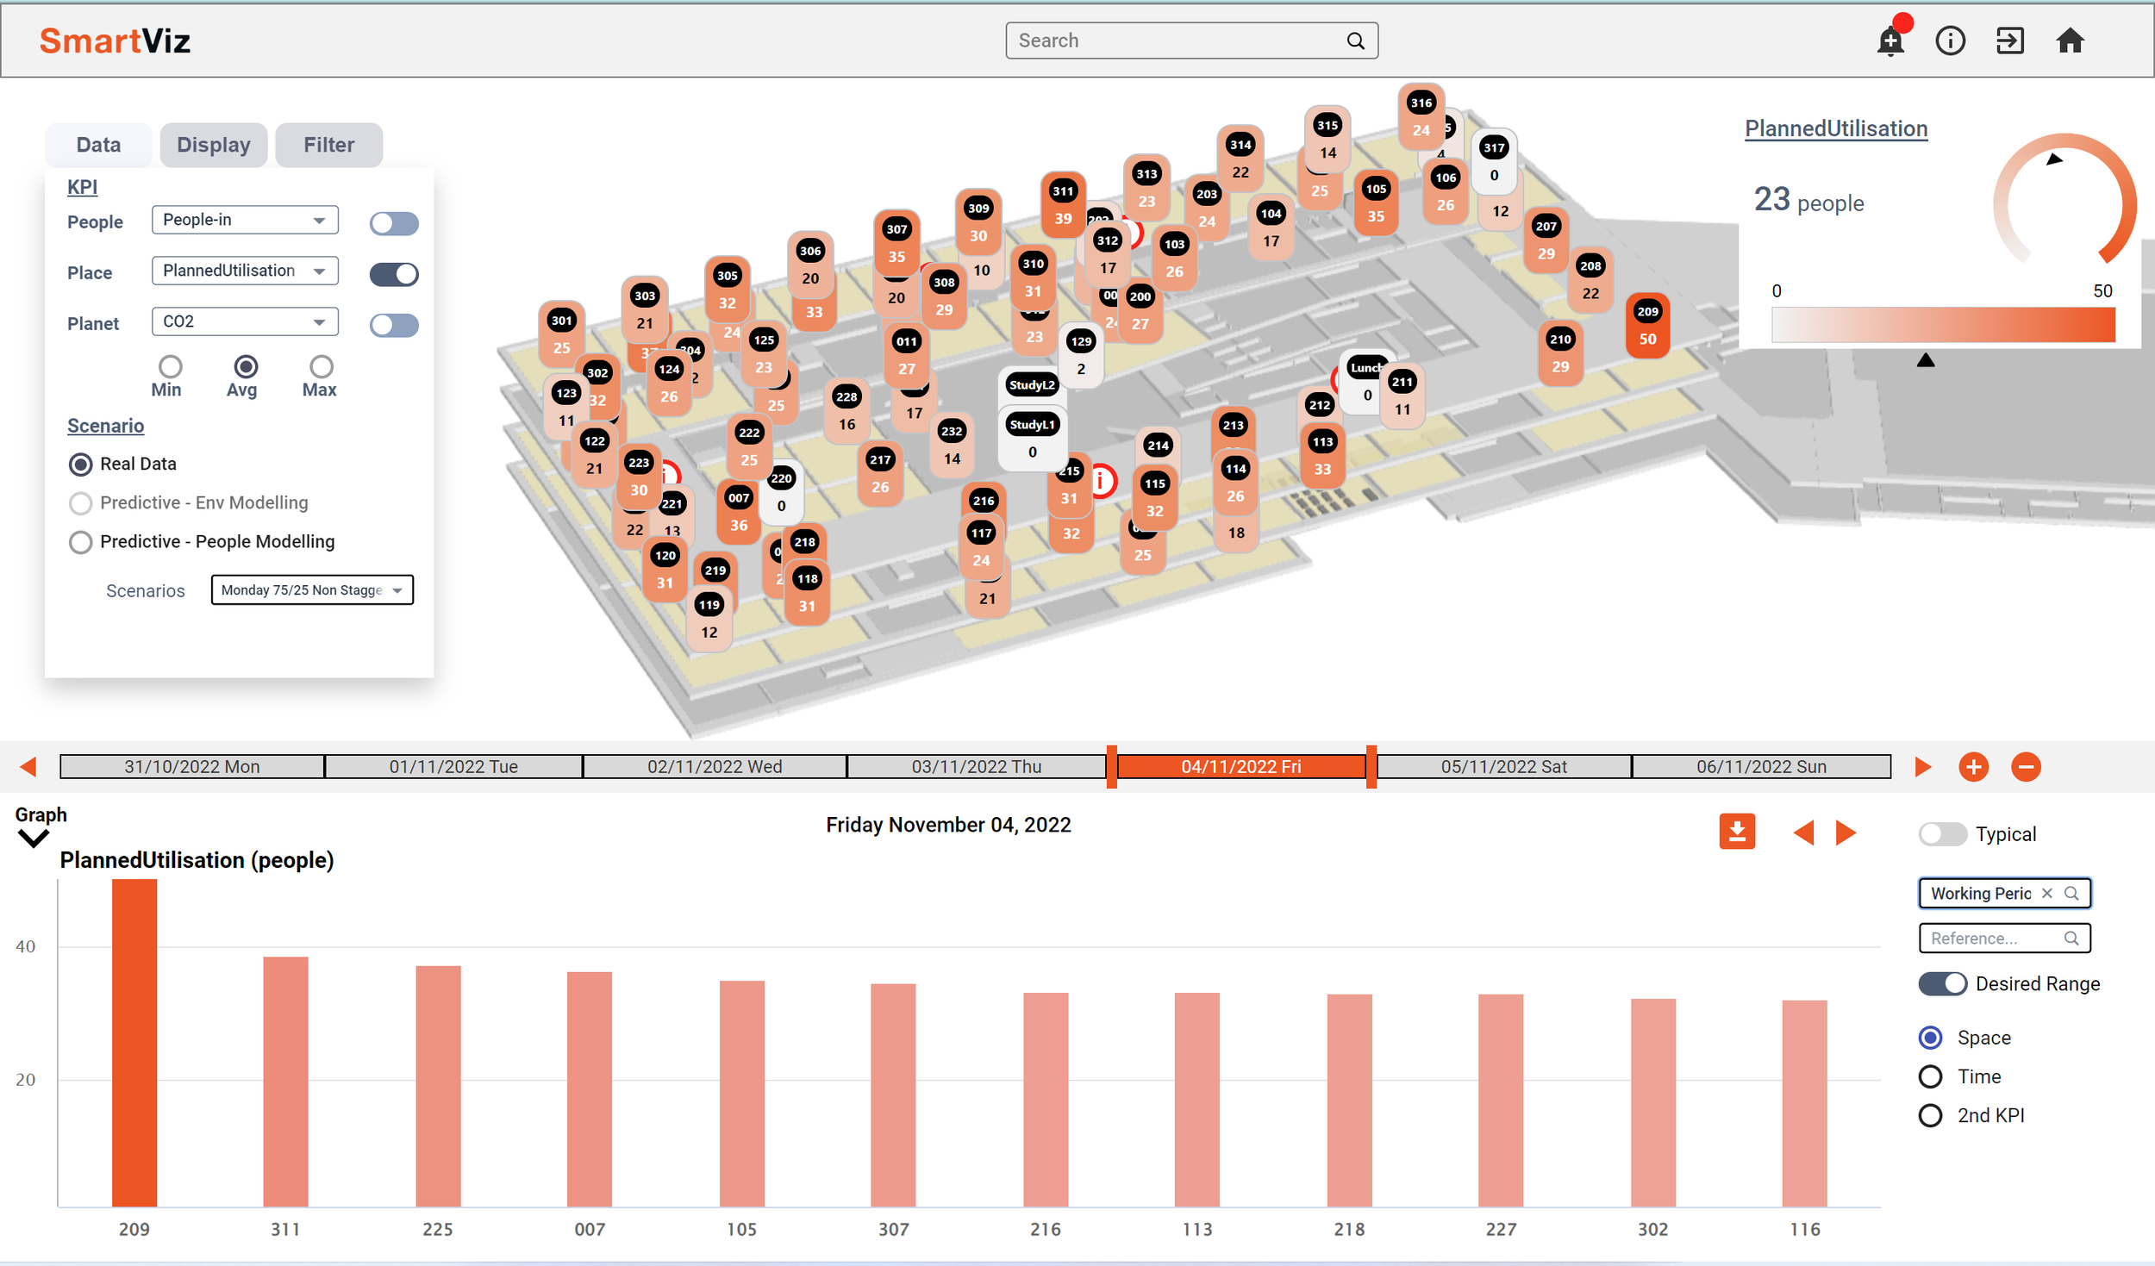Image resolution: width=2155 pixels, height=1266 pixels.
Task: Click the 0-50 color scale marker
Action: click(x=1925, y=359)
